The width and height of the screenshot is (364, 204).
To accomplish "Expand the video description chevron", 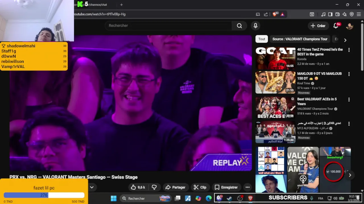I will pos(92,187).
